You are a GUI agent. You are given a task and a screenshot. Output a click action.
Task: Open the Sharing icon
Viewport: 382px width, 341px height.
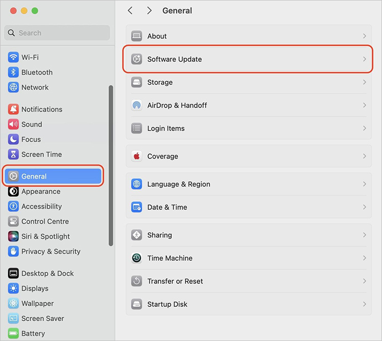(x=137, y=235)
